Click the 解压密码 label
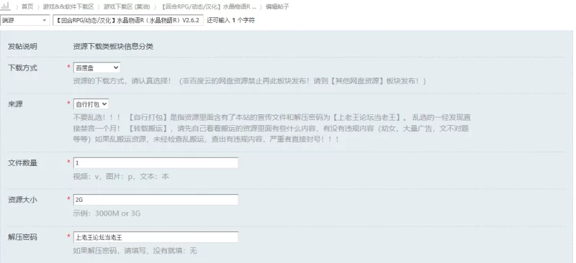The width and height of the screenshot is (576, 263). [x=22, y=237]
